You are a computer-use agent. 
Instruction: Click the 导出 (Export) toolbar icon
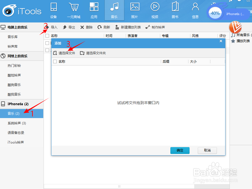coord(65,27)
